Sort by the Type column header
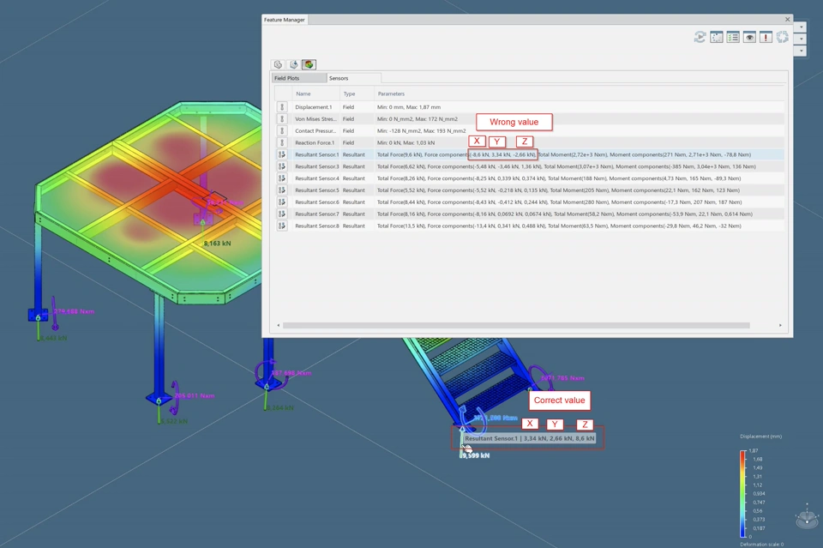The width and height of the screenshot is (823, 548). coord(357,94)
